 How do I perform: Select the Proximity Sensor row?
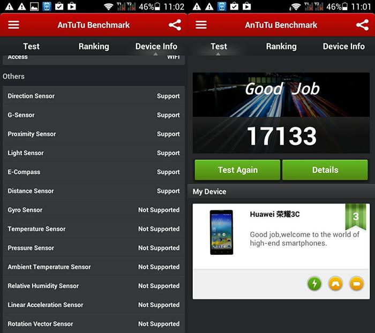94,134
